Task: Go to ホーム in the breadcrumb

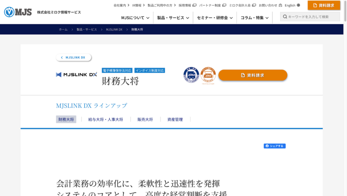Action: point(63,29)
